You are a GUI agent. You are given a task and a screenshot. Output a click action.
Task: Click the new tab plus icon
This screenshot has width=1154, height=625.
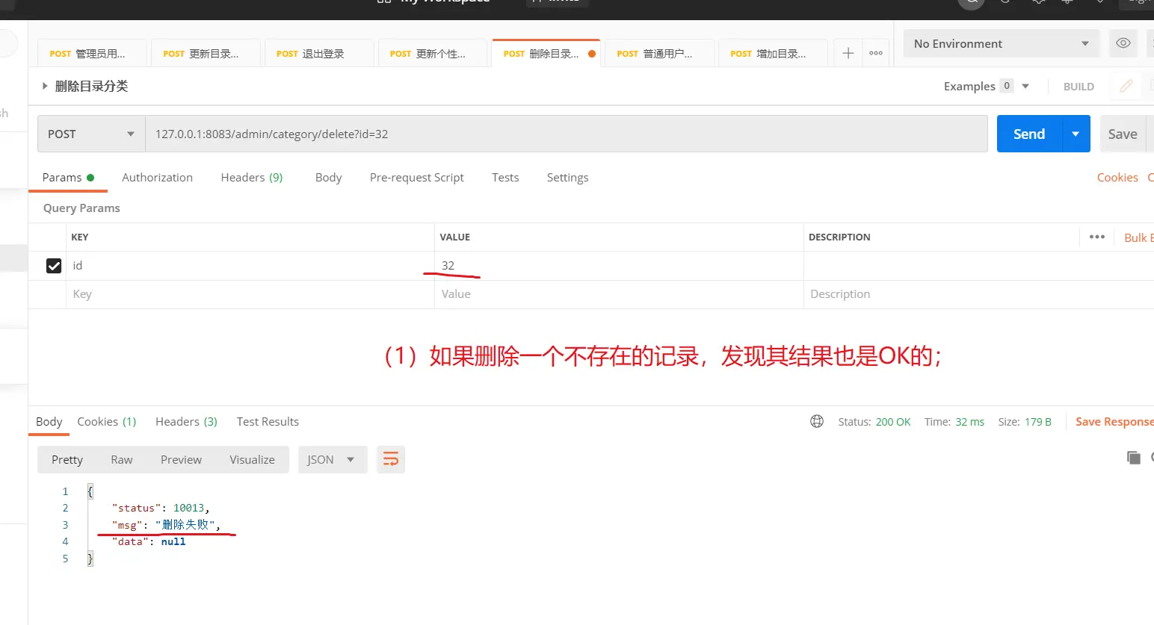click(848, 53)
